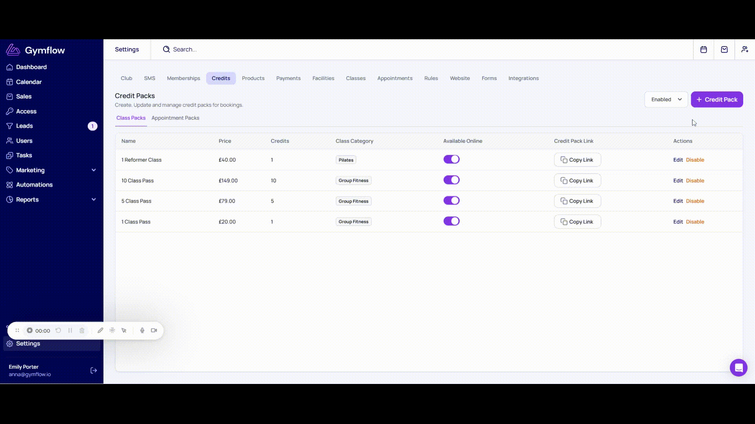Screen dimensions: 755x424
Task: Open the Facilities tab
Action: (x=323, y=79)
